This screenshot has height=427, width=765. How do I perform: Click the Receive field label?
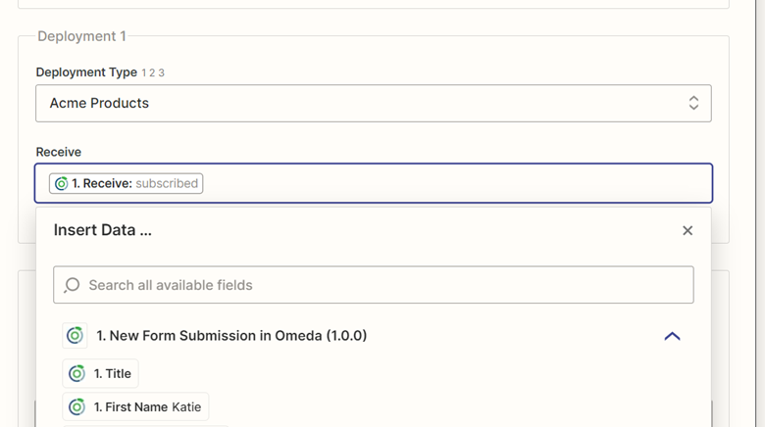pos(59,152)
